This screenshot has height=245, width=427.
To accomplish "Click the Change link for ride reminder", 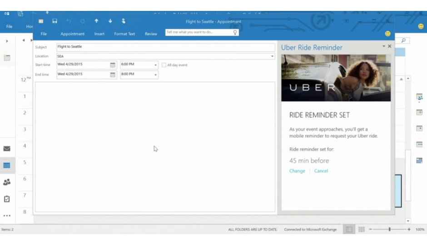I will [297, 171].
